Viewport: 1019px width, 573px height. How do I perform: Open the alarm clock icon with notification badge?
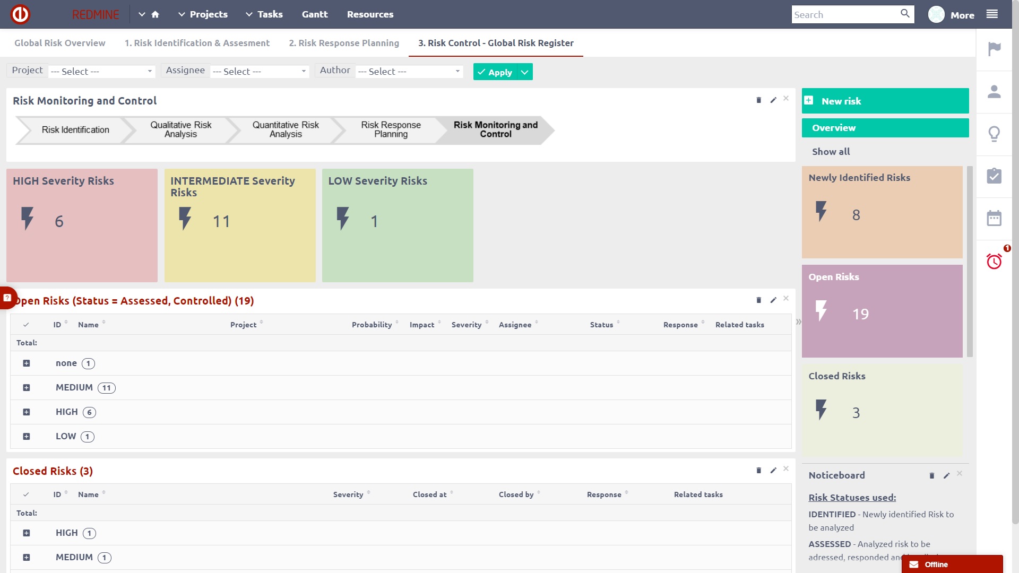[995, 261]
